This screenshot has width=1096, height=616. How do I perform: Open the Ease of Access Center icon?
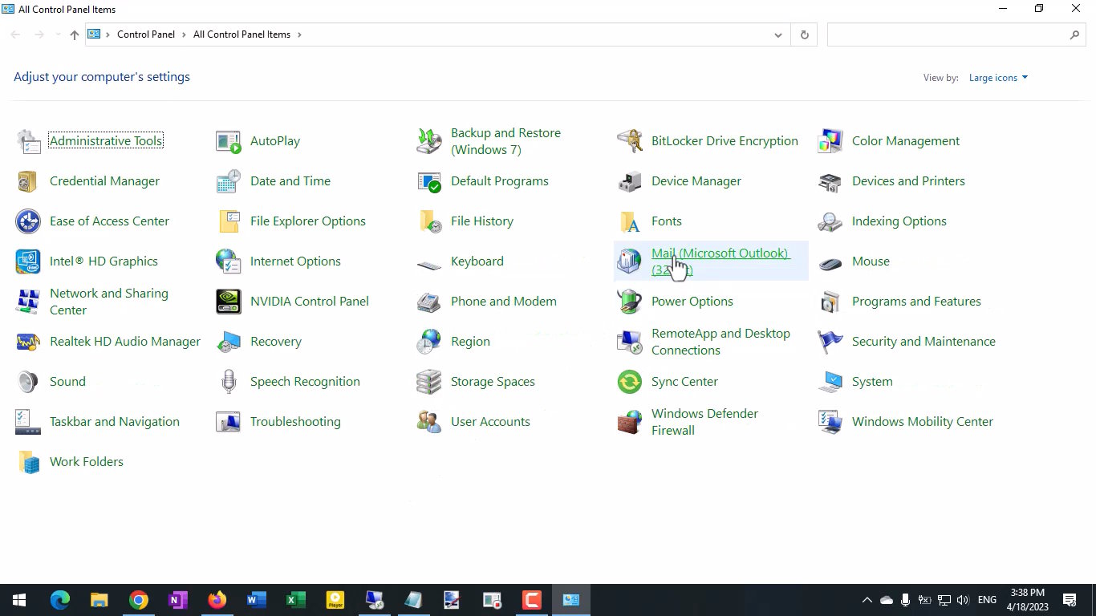point(28,221)
